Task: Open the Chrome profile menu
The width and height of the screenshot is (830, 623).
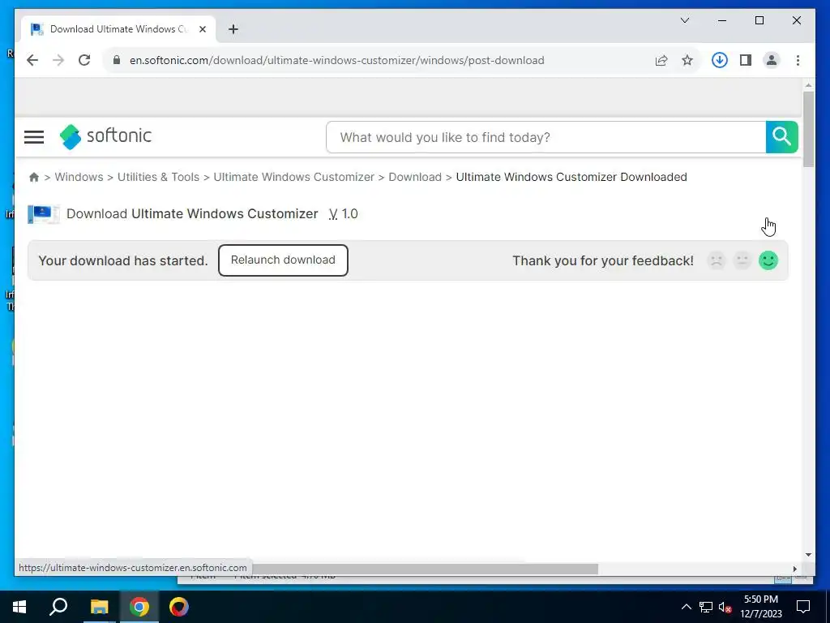Action: 772,60
